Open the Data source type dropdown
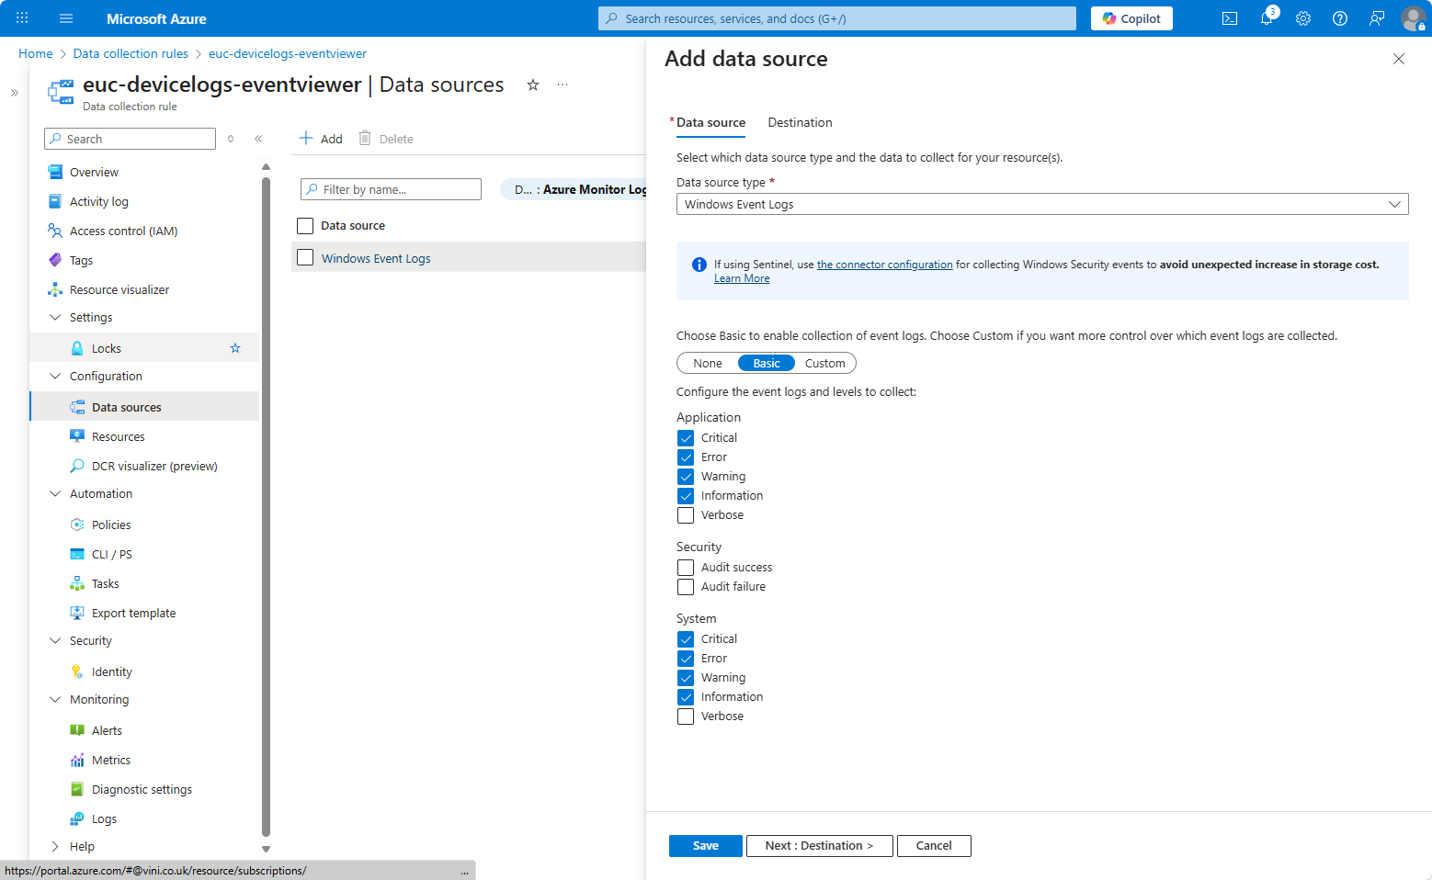This screenshot has width=1432, height=880. (1041, 204)
